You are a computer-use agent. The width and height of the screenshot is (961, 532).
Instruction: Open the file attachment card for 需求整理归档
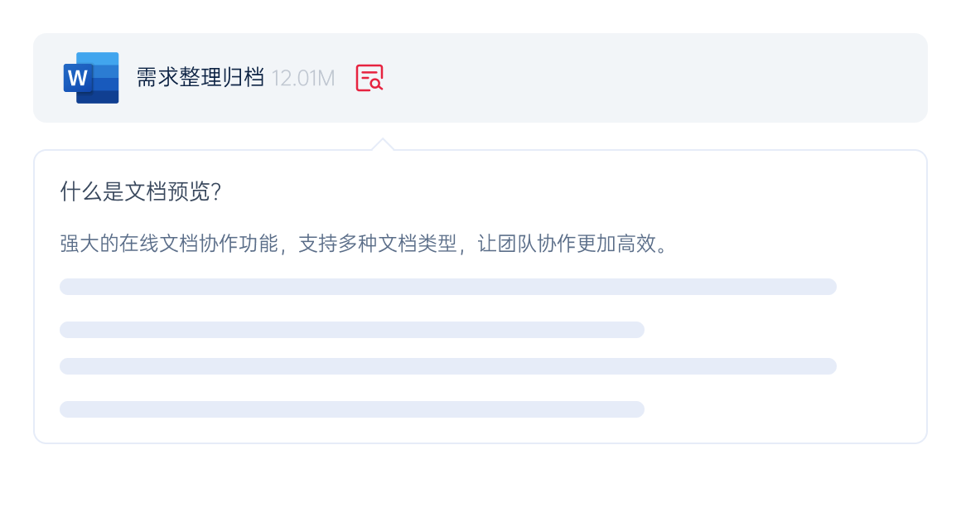coord(480,77)
